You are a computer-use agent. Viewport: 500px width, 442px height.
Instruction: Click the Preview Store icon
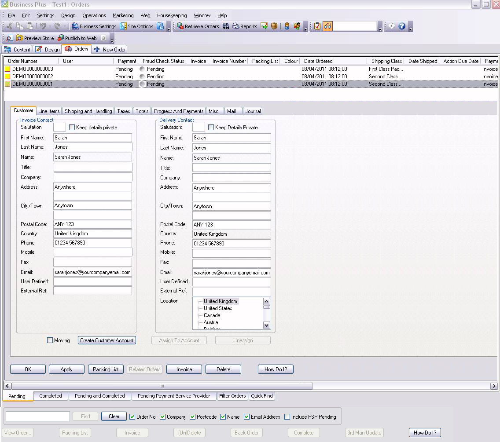click(20, 38)
